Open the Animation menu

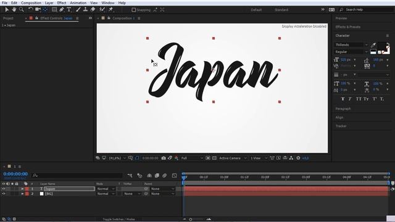[78, 2]
